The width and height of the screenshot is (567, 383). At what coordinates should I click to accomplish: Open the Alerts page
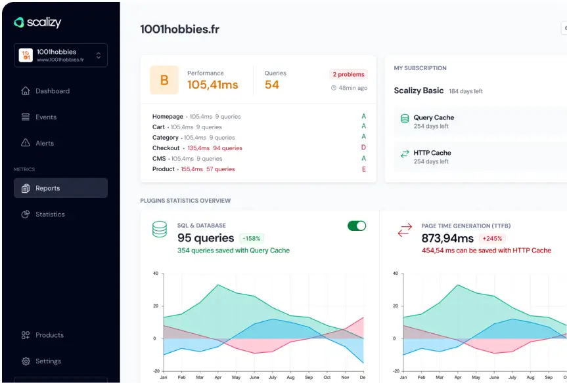pyautogui.click(x=60, y=143)
